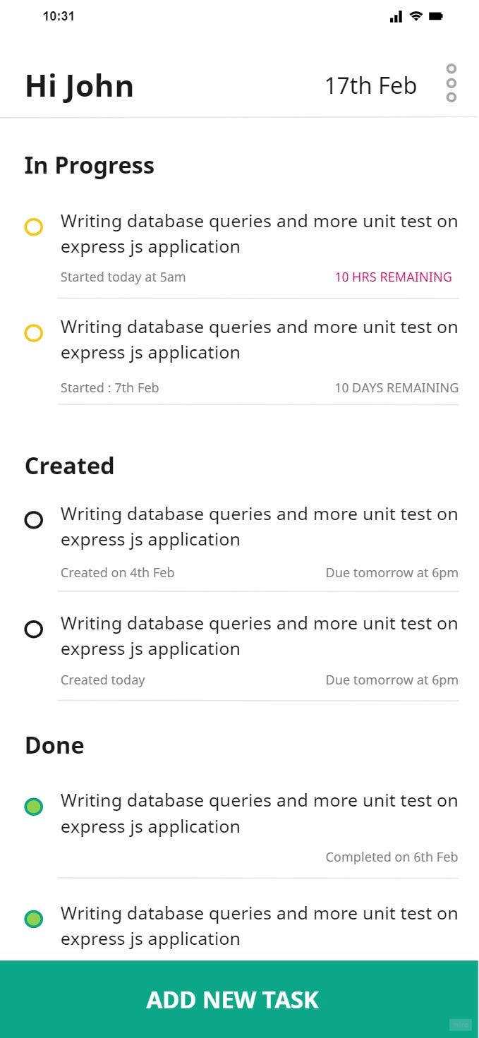The width and height of the screenshot is (479, 1038).
Task: Mark the first in-progress task complete
Action: coord(33,227)
